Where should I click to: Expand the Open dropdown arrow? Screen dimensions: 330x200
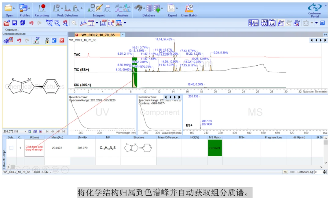(14, 8)
